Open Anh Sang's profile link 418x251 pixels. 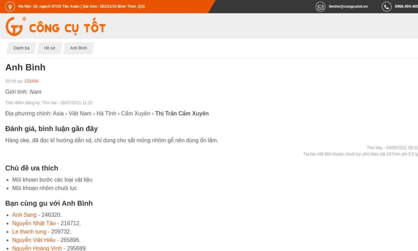(24, 215)
